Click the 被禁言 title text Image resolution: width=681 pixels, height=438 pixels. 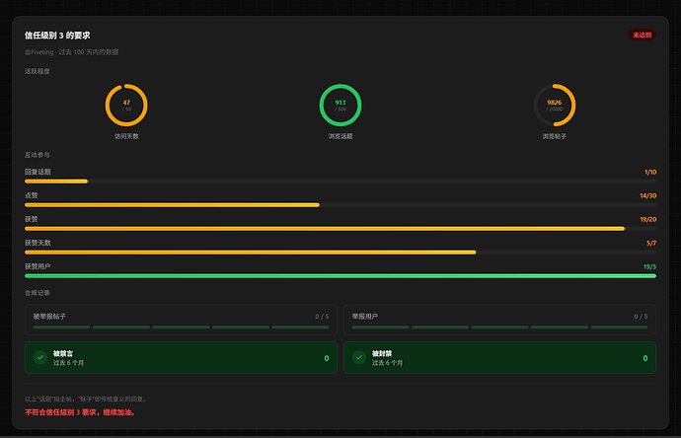pos(63,353)
